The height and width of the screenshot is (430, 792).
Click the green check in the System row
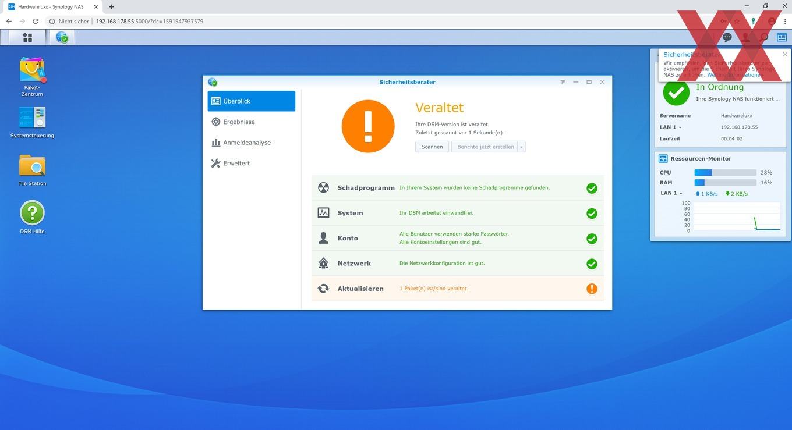pyautogui.click(x=592, y=214)
